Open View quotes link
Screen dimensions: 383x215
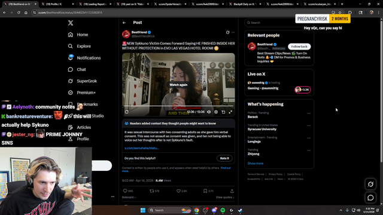225,197
